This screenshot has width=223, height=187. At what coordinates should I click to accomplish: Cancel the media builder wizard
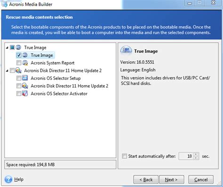(201, 179)
